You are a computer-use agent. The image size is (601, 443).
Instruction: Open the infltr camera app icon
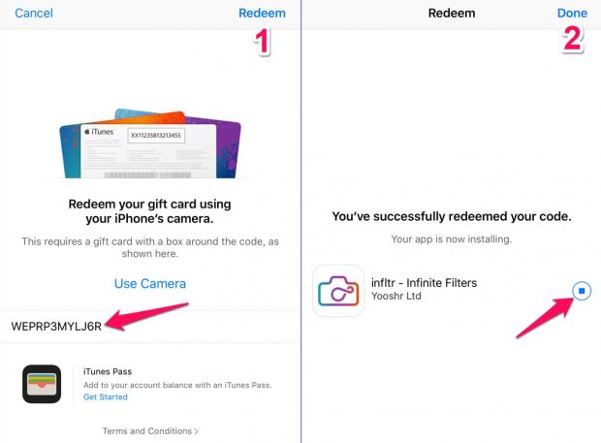click(x=338, y=291)
